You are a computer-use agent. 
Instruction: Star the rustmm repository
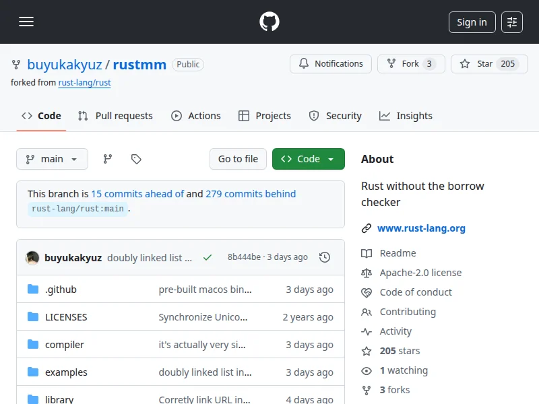point(485,64)
